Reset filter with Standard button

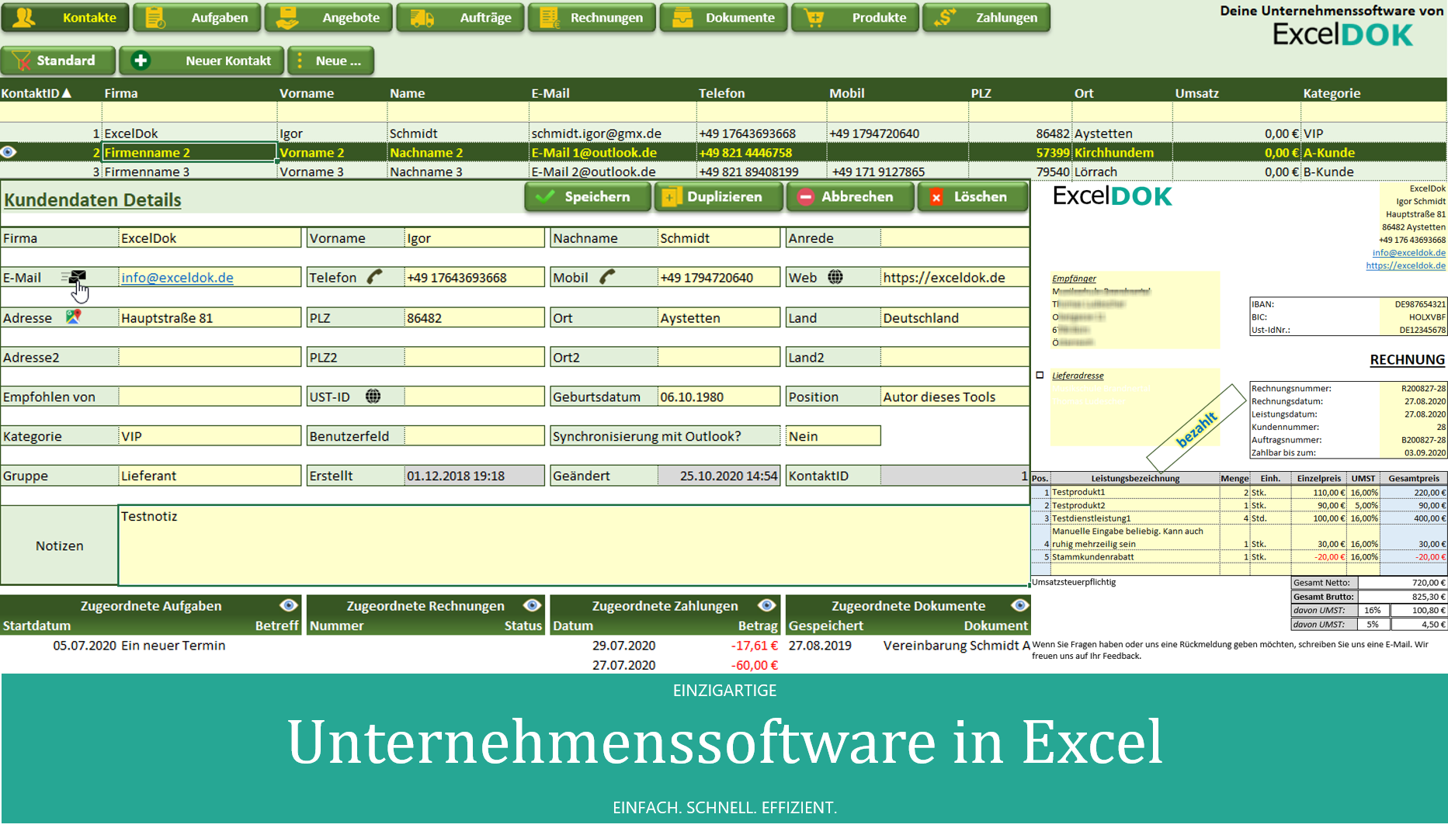(x=57, y=61)
